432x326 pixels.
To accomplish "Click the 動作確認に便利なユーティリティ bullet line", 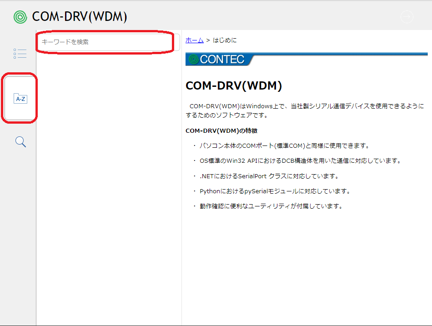I will (271, 206).
